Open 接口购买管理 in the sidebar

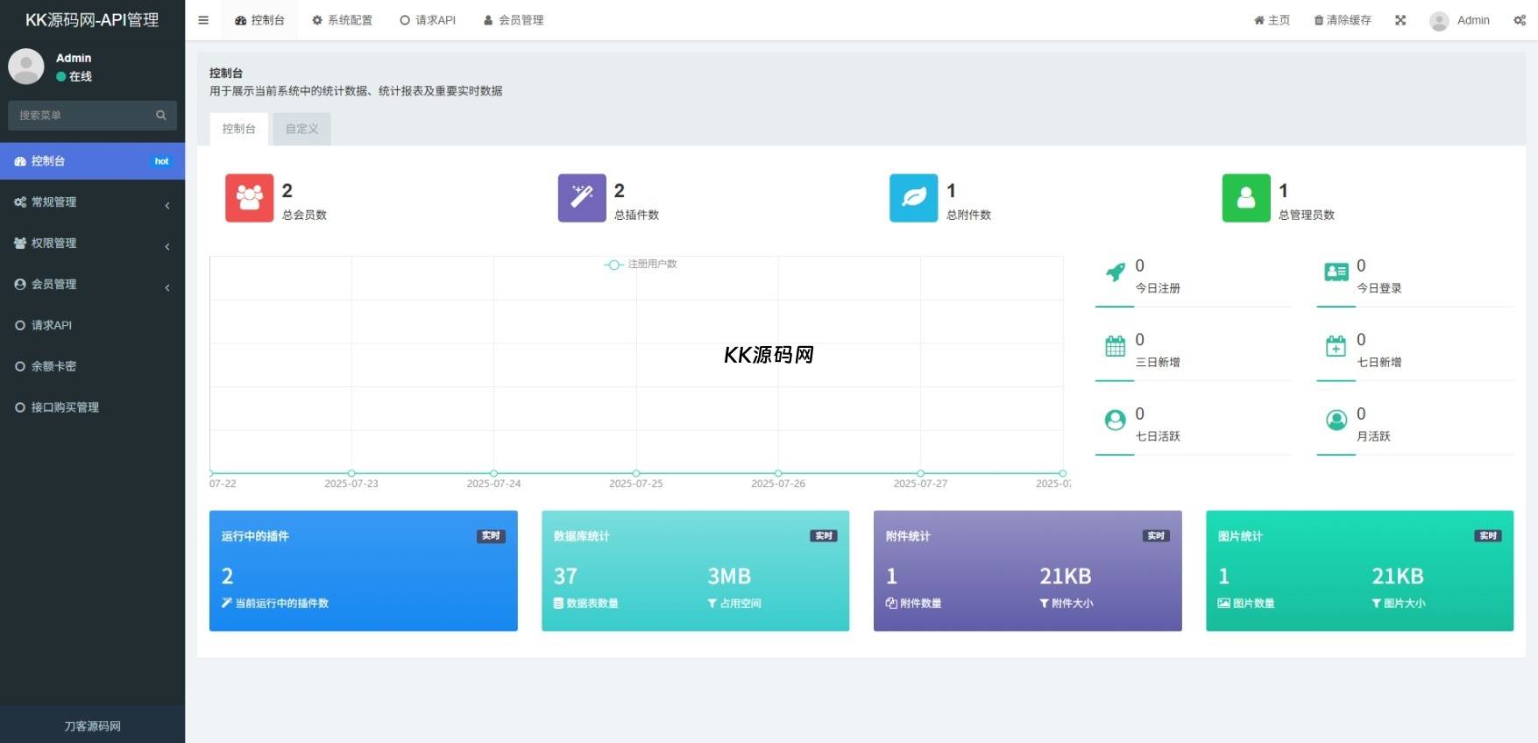click(92, 407)
